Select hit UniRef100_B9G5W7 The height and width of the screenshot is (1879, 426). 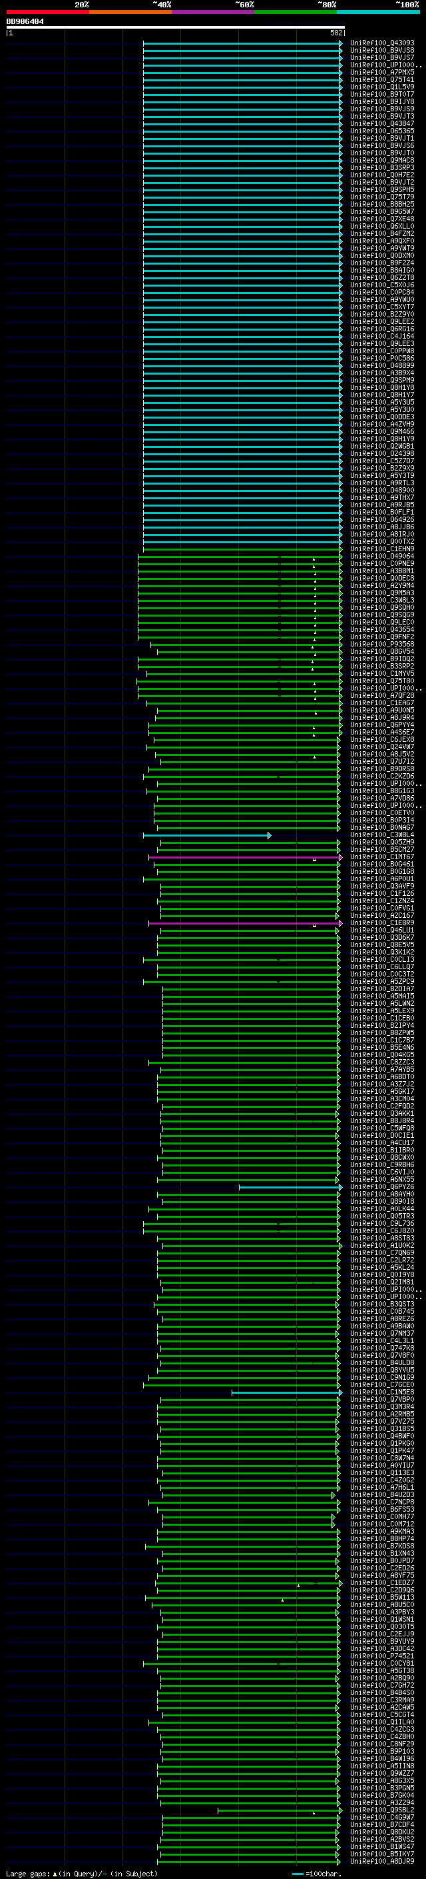(382, 211)
